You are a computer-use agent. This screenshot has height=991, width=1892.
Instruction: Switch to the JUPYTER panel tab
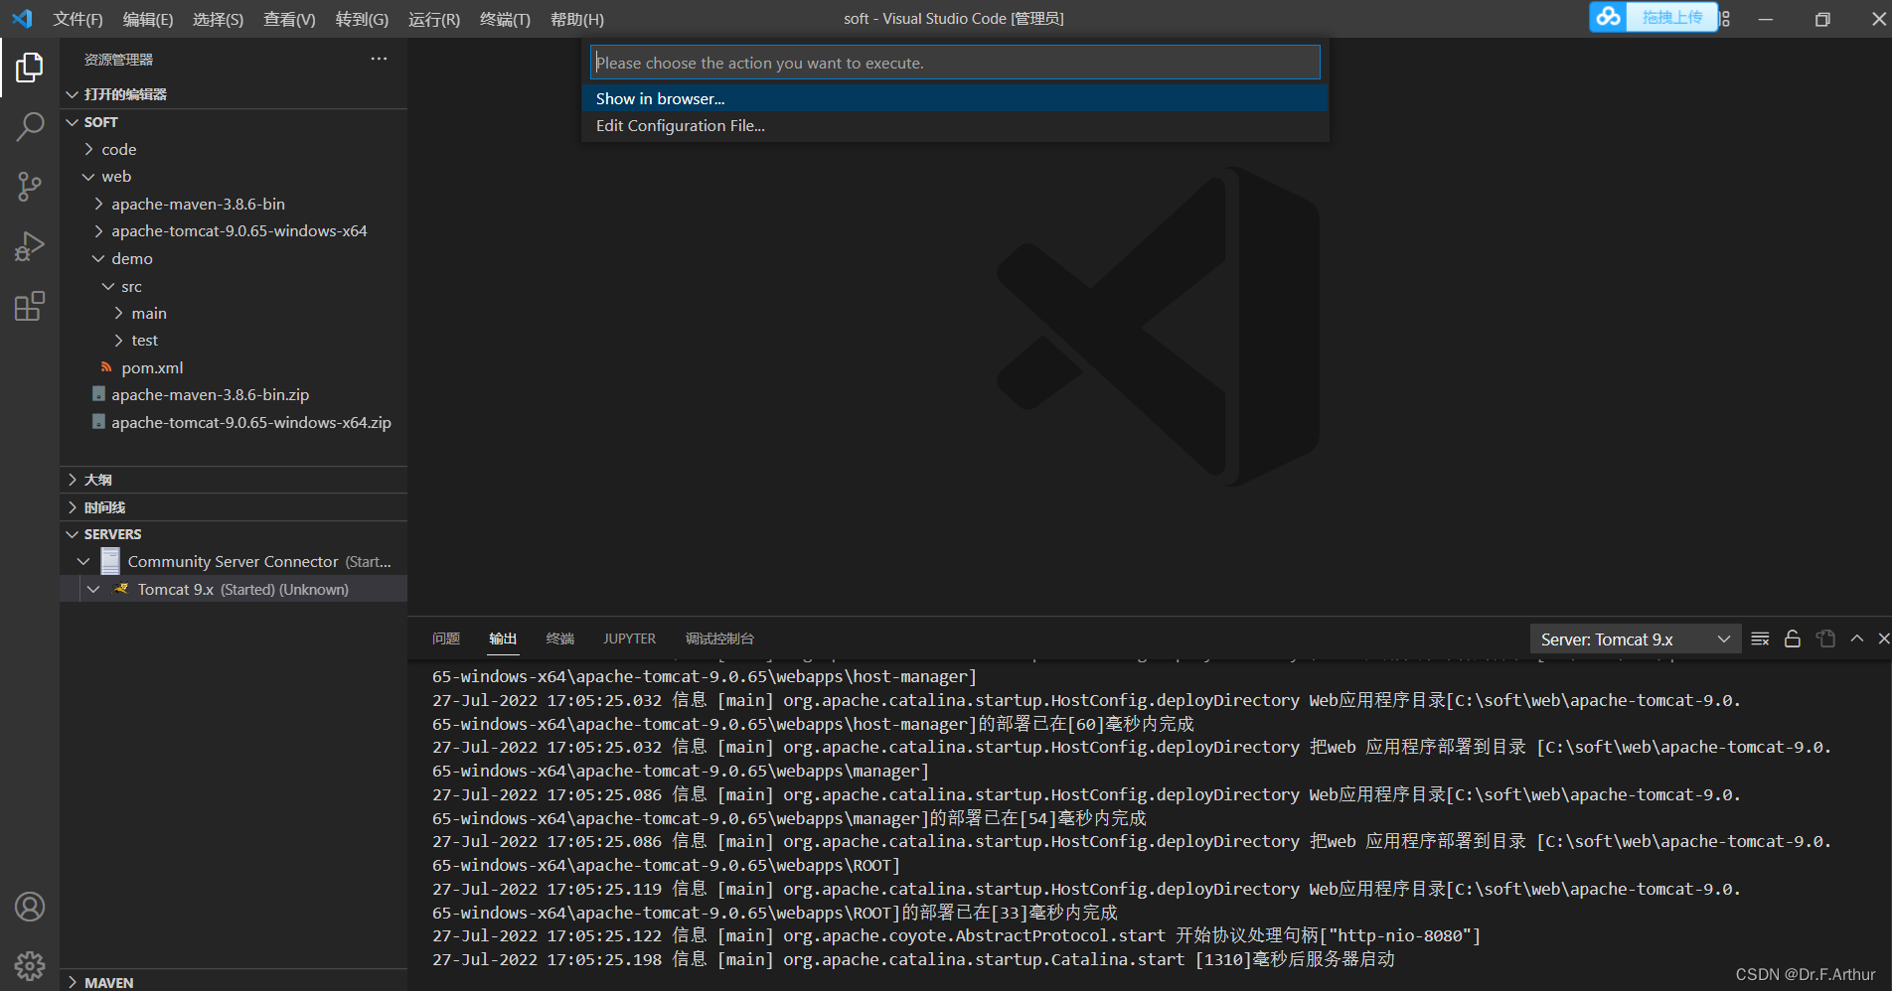pyautogui.click(x=629, y=638)
